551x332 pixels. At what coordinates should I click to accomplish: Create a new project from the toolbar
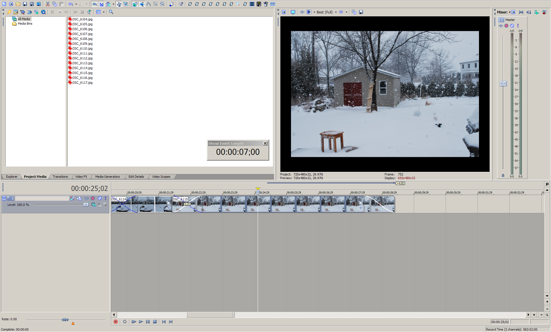click(4, 4)
